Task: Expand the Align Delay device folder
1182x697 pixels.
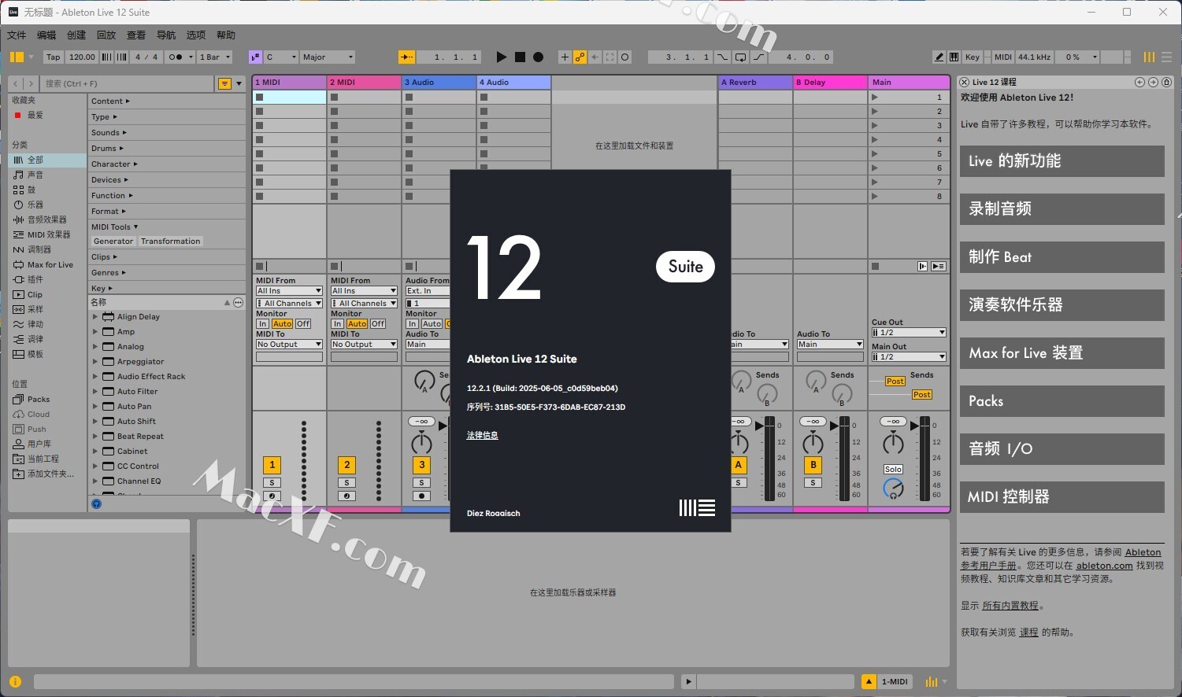Action: pyautogui.click(x=95, y=317)
